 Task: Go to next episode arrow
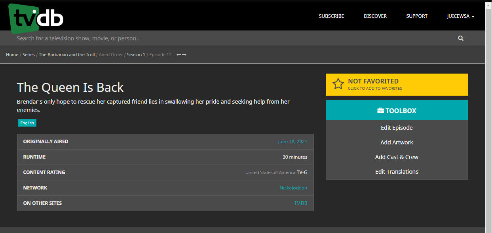[x=184, y=55]
